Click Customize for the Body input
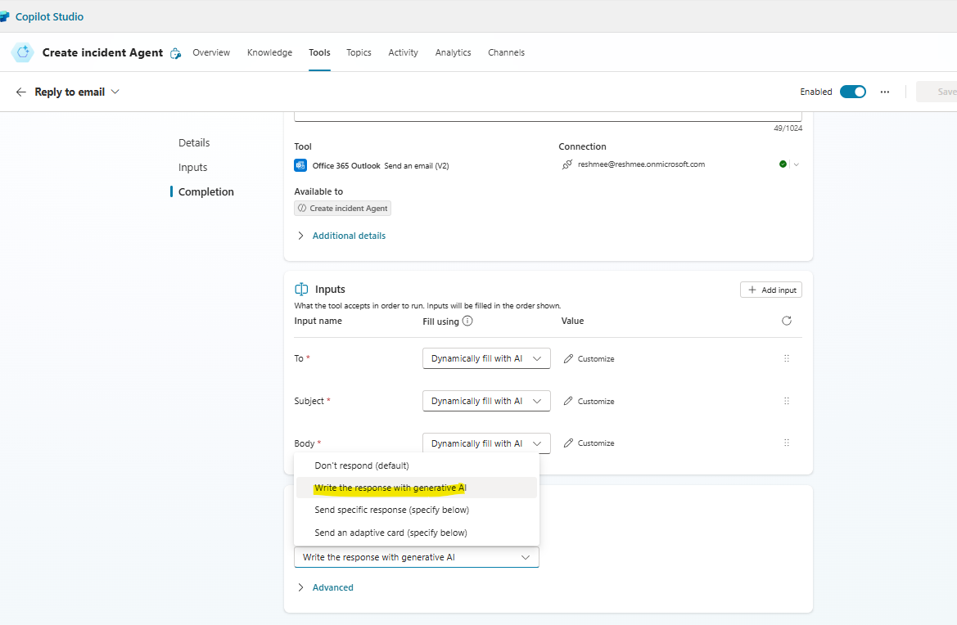This screenshot has width=957, height=625. 589,443
